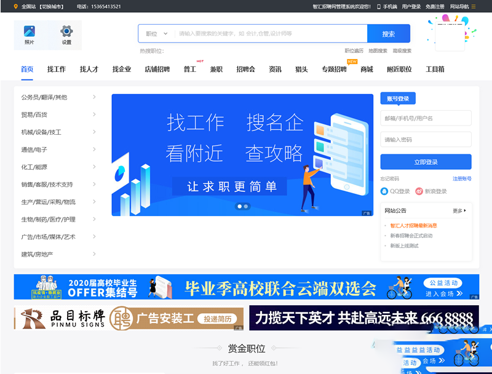The width and height of the screenshot is (492, 374).
Task: Click the 新浪登录 Weibo icon
Action: pos(419,191)
